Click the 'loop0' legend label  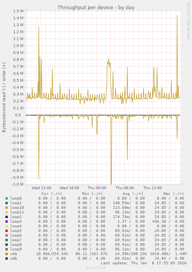(16, 198)
